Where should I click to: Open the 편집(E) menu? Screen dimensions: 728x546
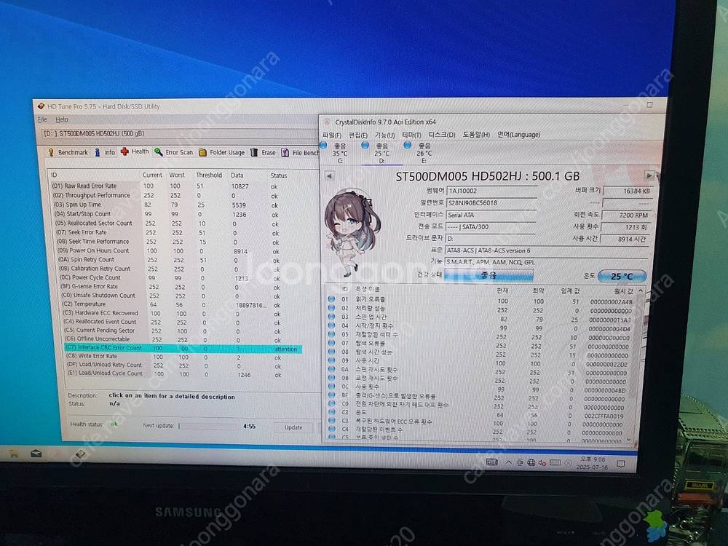(358, 135)
